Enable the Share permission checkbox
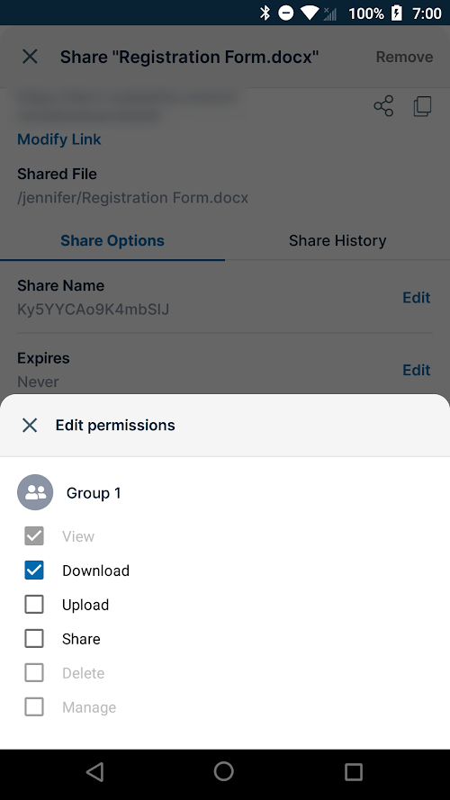Screen dimensions: 450x800 click(x=34, y=638)
